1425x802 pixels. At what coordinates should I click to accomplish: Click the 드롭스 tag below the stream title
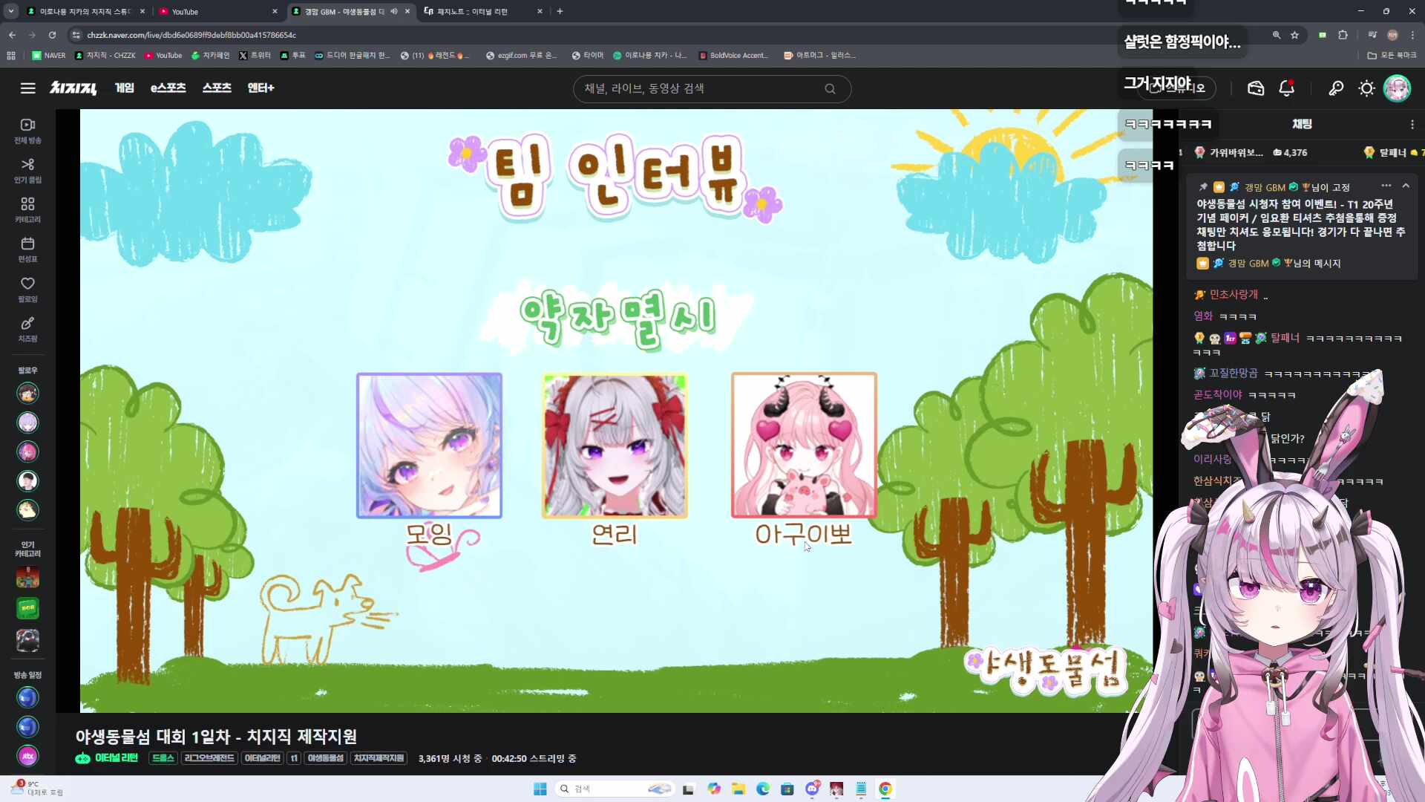pos(162,758)
